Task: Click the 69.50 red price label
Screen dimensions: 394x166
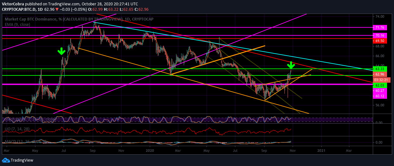Action: (x=379, y=41)
